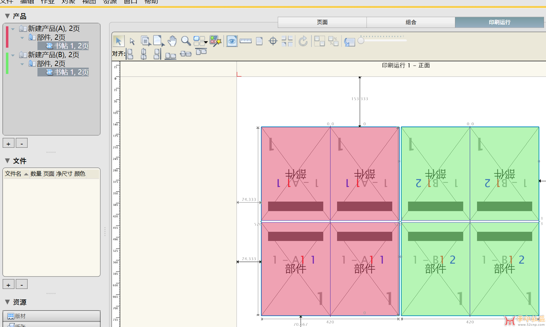Select the solid arrow selection tool
The image size is (546, 327).
pyautogui.click(x=118, y=41)
